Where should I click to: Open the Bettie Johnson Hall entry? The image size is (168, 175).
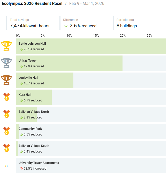[32, 44]
